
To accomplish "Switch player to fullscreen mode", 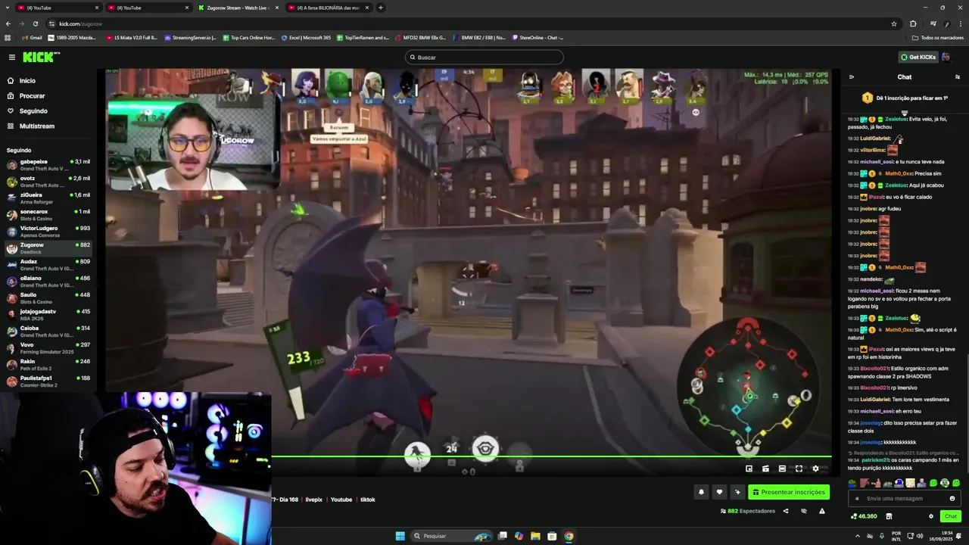I will [799, 469].
